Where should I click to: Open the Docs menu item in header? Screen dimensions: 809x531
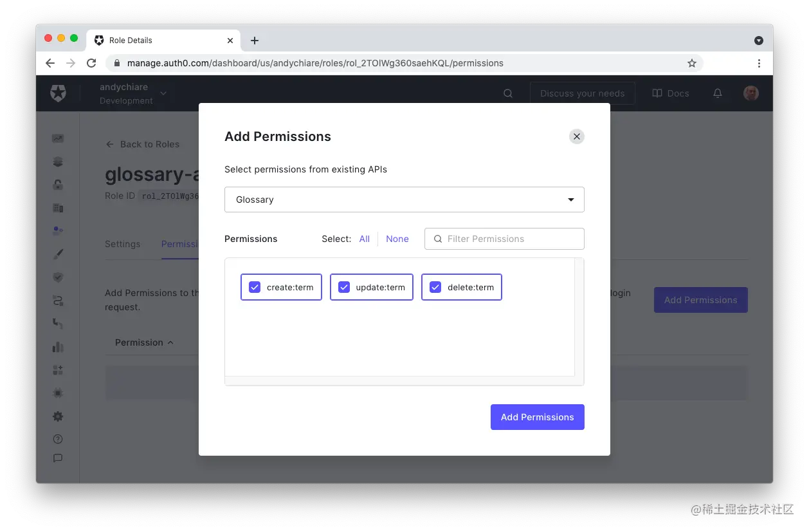(x=670, y=93)
